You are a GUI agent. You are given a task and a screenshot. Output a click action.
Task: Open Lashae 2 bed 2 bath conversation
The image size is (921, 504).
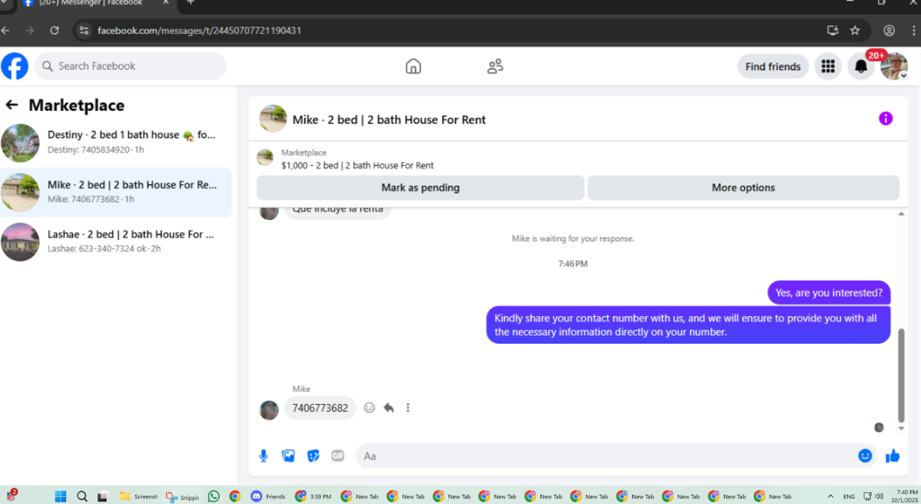pyautogui.click(x=116, y=241)
